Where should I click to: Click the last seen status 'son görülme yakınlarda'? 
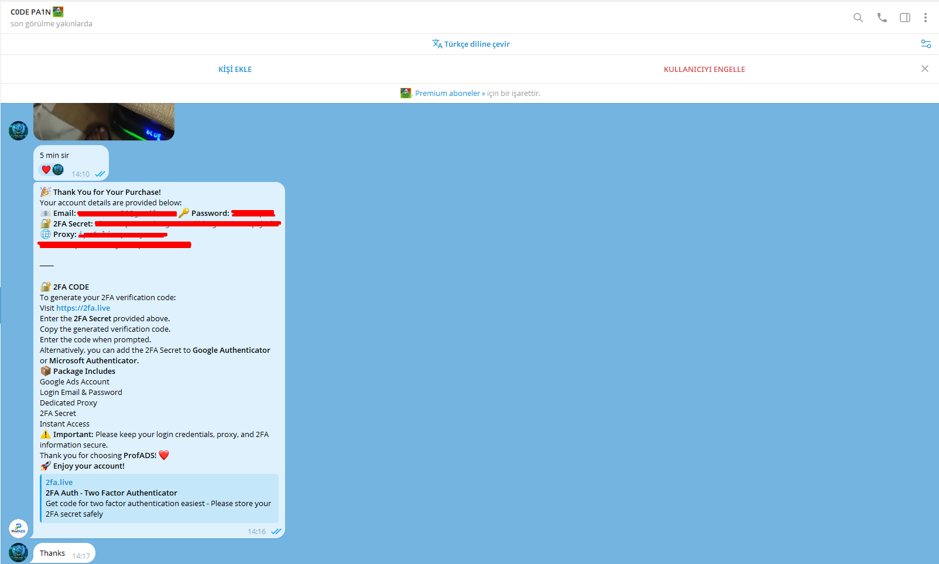(52, 24)
